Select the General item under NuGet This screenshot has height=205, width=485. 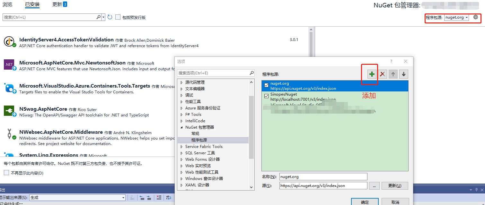[195, 134]
